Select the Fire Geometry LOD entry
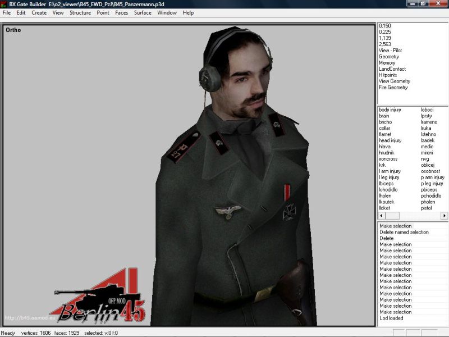Image resolution: width=449 pixels, height=337 pixels. click(393, 87)
